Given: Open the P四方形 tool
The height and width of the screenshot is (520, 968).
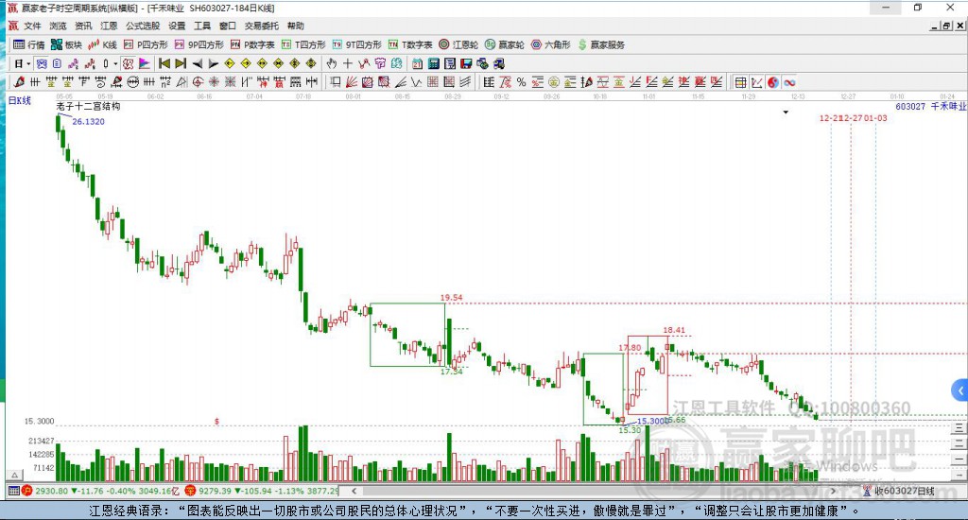Looking at the screenshot, I should 146,44.
